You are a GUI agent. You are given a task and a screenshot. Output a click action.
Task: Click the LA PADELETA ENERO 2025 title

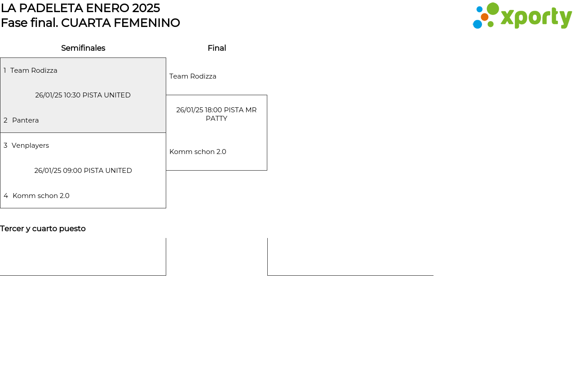tap(80, 8)
